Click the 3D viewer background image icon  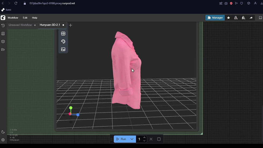click(x=63, y=49)
